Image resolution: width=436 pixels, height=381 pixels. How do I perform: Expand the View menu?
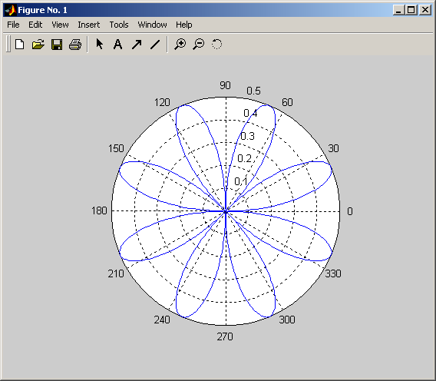tap(60, 25)
